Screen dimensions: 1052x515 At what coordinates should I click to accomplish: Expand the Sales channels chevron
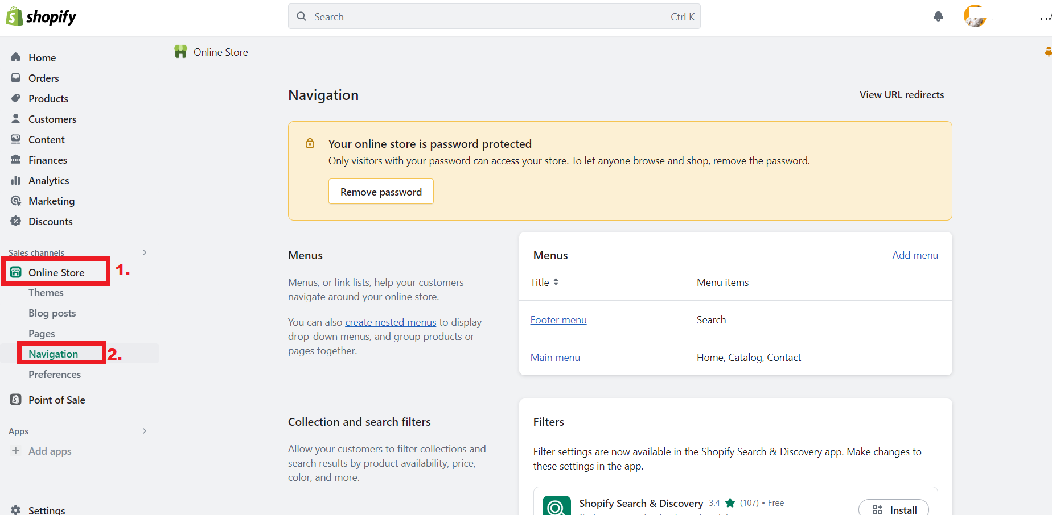[145, 252]
